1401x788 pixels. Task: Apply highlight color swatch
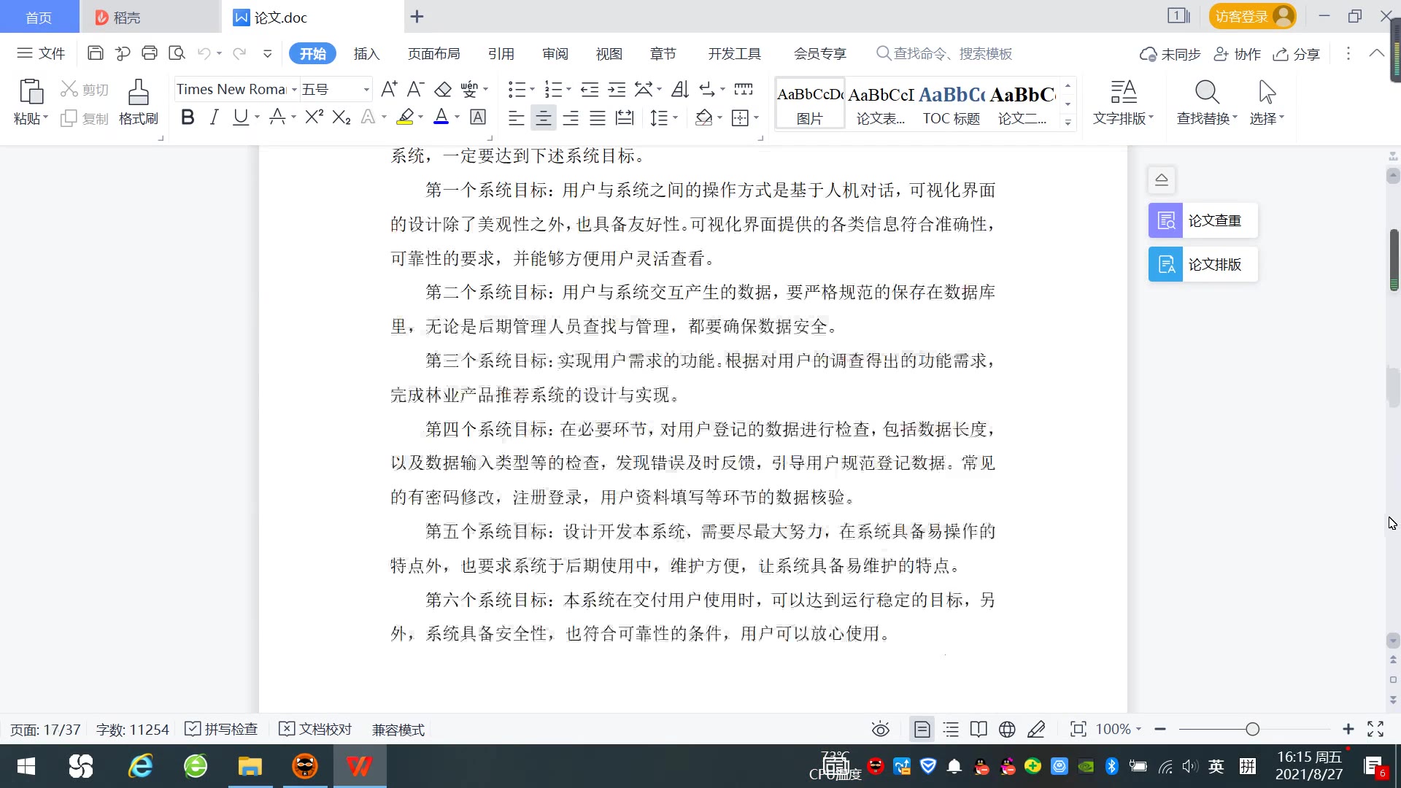pos(405,117)
